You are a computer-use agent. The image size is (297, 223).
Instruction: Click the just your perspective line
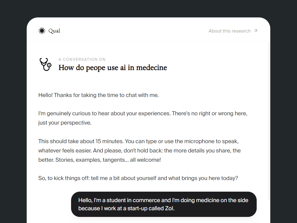coord(65,123)
